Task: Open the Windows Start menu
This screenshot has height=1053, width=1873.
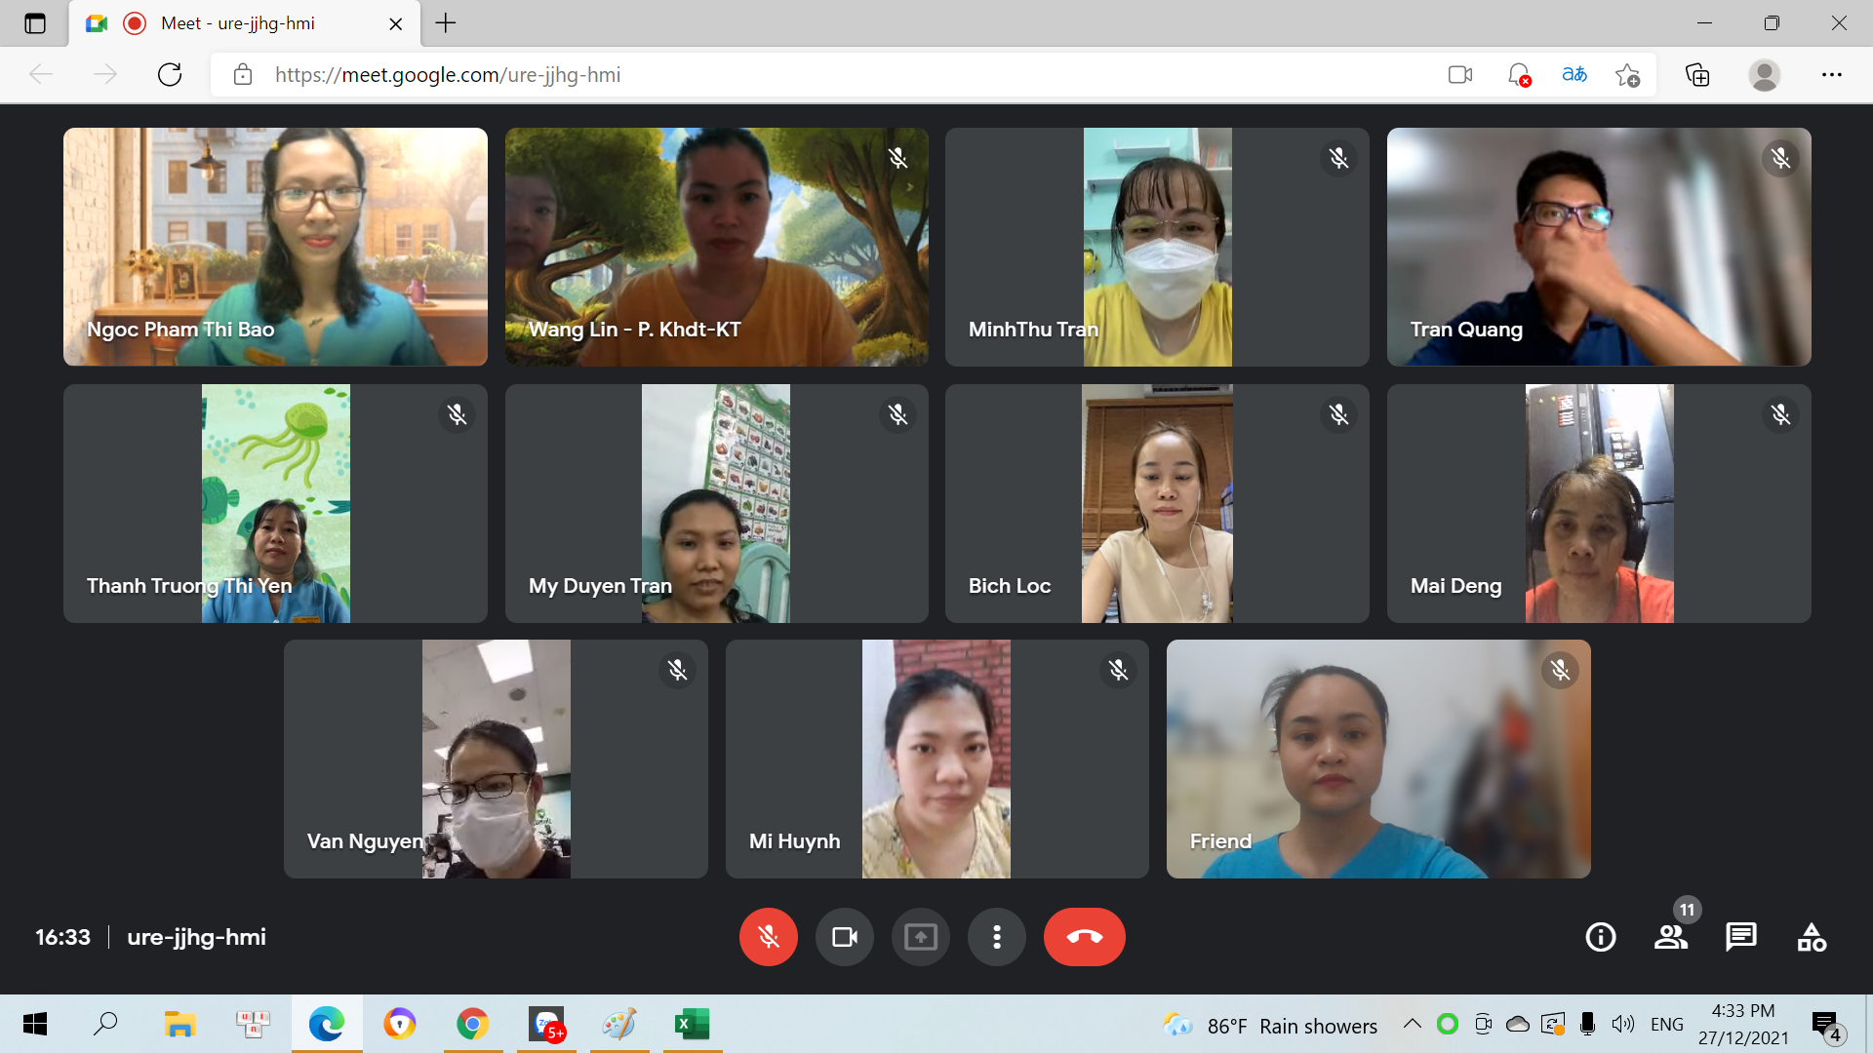Action: click(x=35, y=1024)
